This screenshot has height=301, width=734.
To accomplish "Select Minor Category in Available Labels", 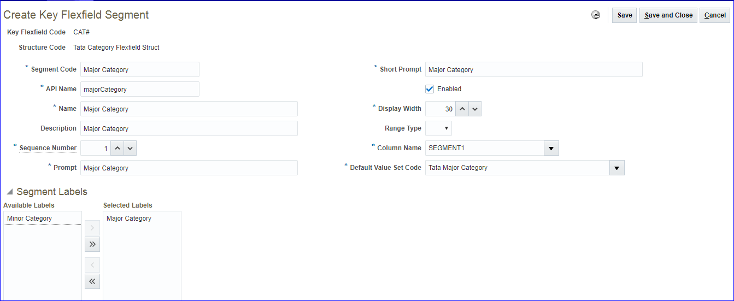I will point(30,219).
